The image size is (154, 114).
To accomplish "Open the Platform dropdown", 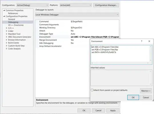I will coord(76,5).
